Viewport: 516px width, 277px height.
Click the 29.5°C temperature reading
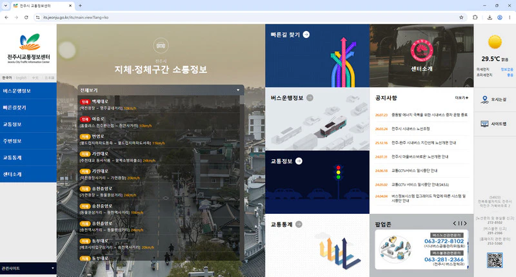pyautogui.click(x=490, y=59)
